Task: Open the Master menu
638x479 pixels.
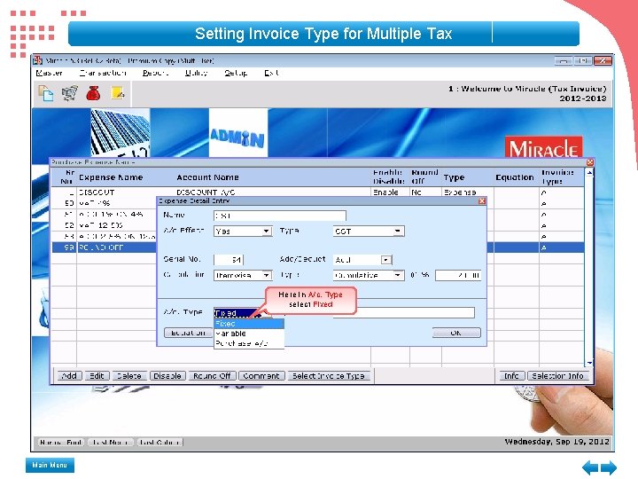Action: (50, 73)
